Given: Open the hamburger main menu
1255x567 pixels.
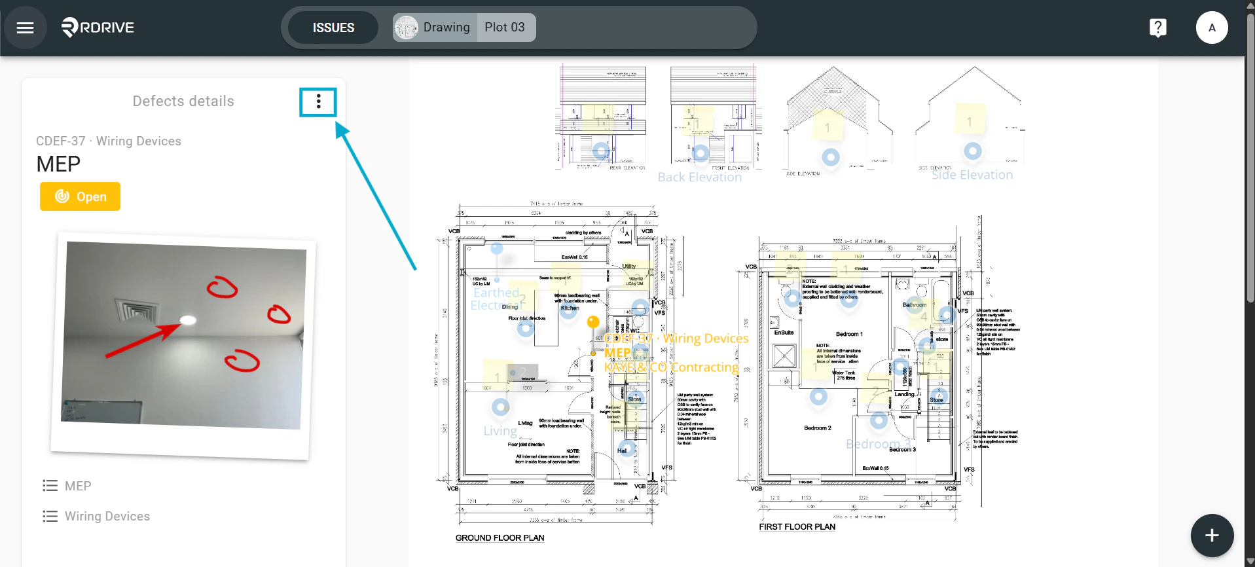Looking at the screenshot, I should (26, 27).
